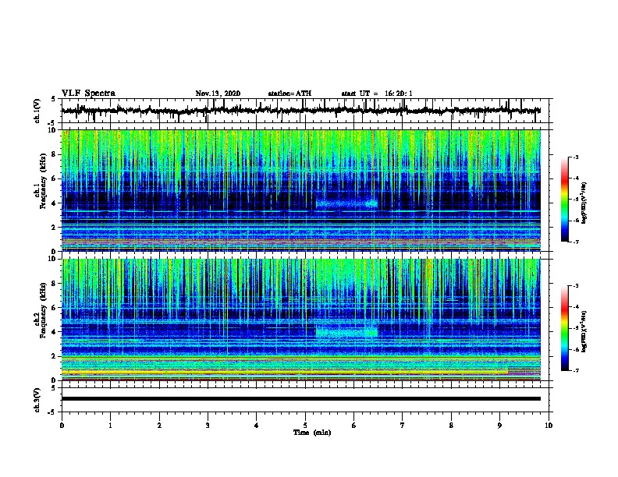Screen dimensions: 618x477
Task: Click time axis tick label 10
Action: click(549, 426)
